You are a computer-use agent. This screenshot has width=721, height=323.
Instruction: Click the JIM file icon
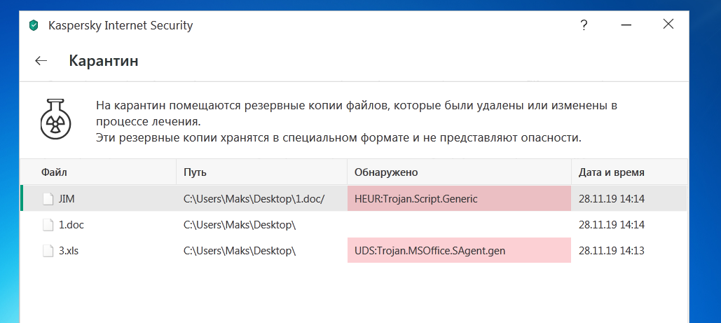coord(48,199)
